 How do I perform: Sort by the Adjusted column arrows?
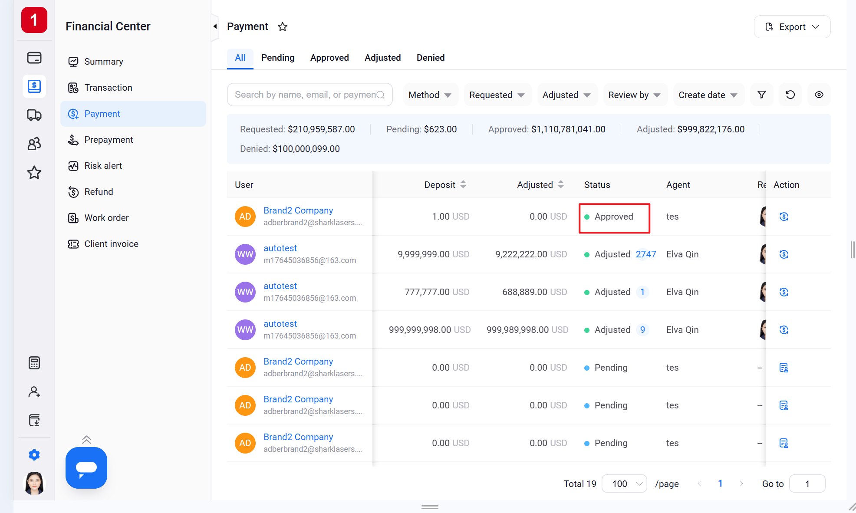point(561,184)
